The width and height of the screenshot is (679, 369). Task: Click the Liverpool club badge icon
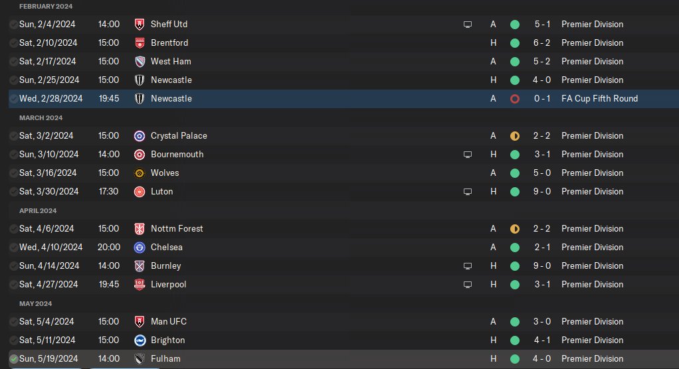pos(140,285)
